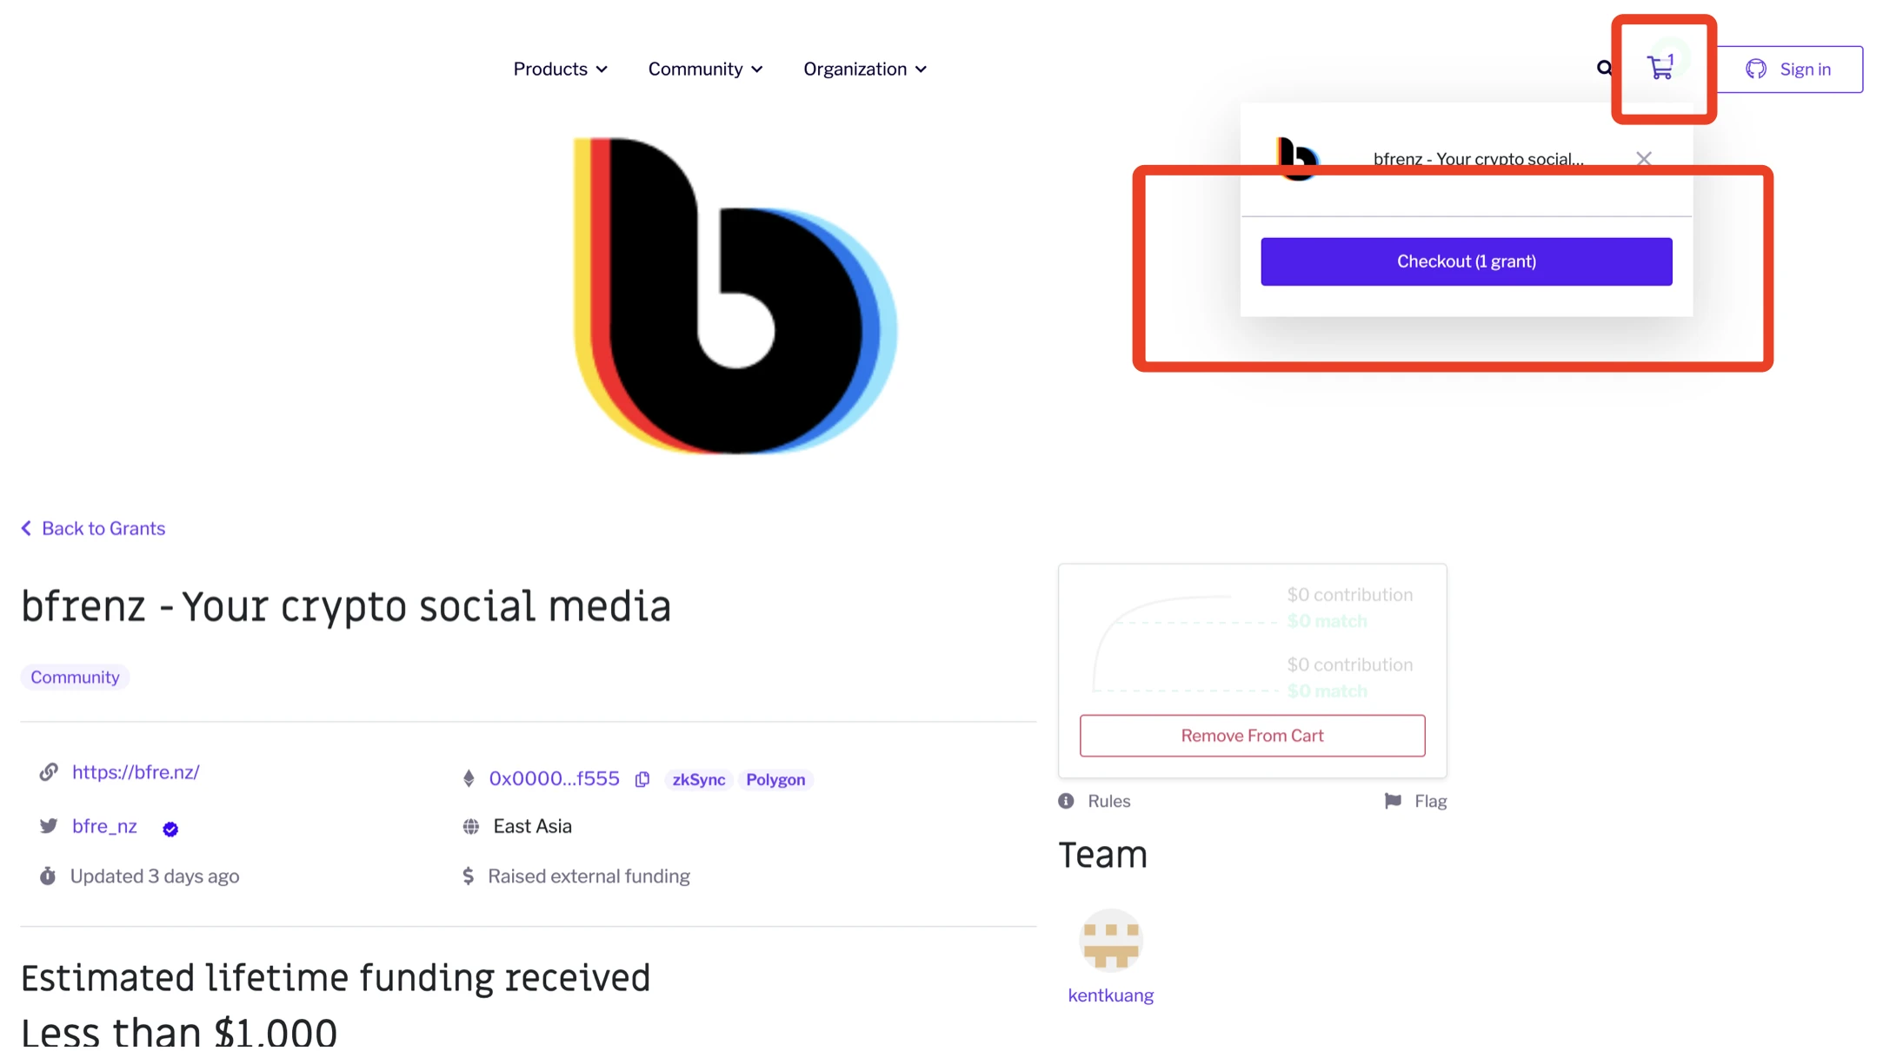Click Remove From Cart button
The width and height of the screenshot is (1883, 1051).
point(1252,736)
